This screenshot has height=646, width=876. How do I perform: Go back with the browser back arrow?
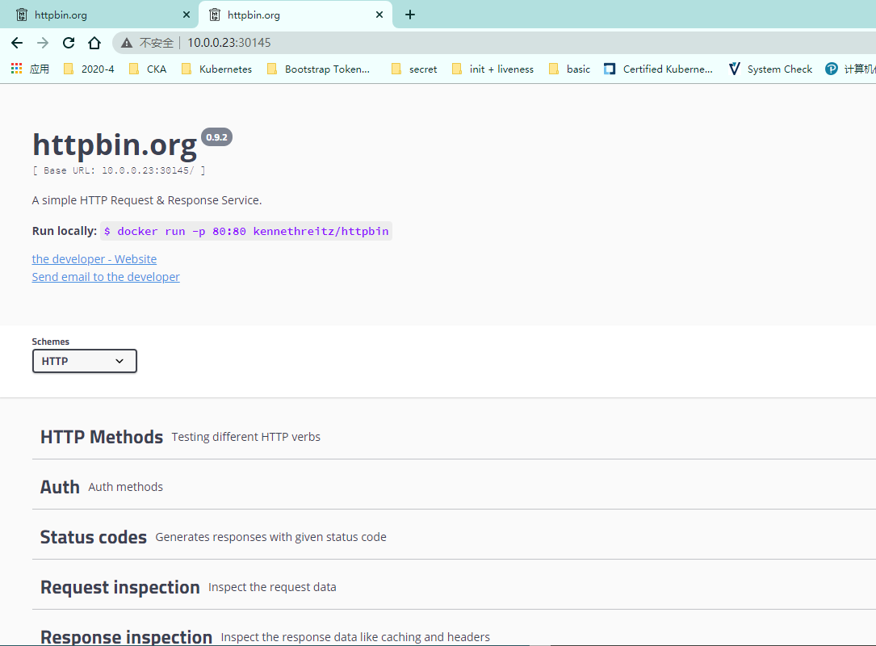pyautogui.click(x=17, y=43)
